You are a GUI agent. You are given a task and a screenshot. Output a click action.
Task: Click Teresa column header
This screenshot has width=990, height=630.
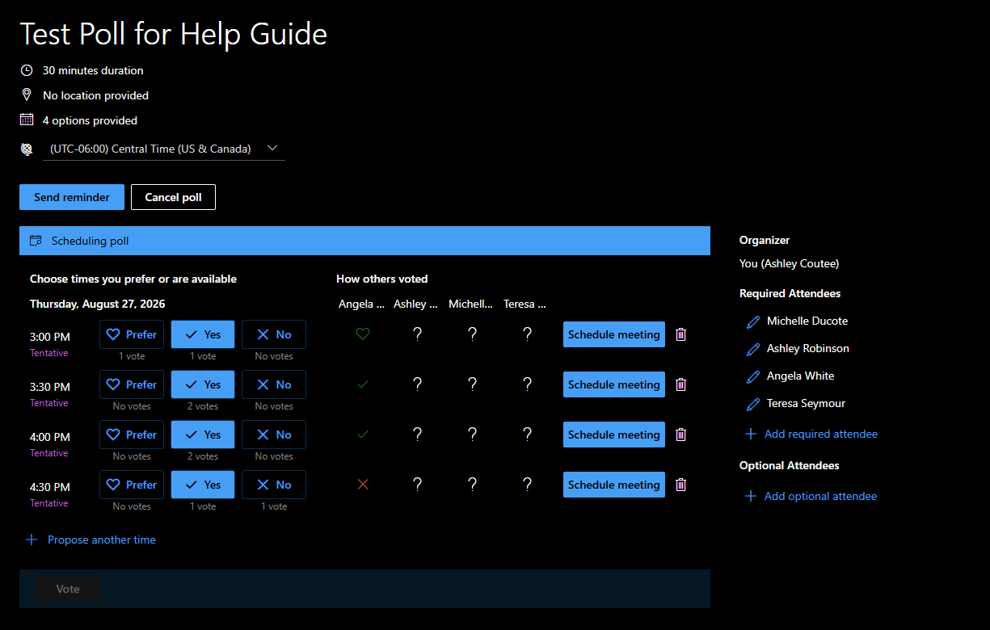coord(524,304)
